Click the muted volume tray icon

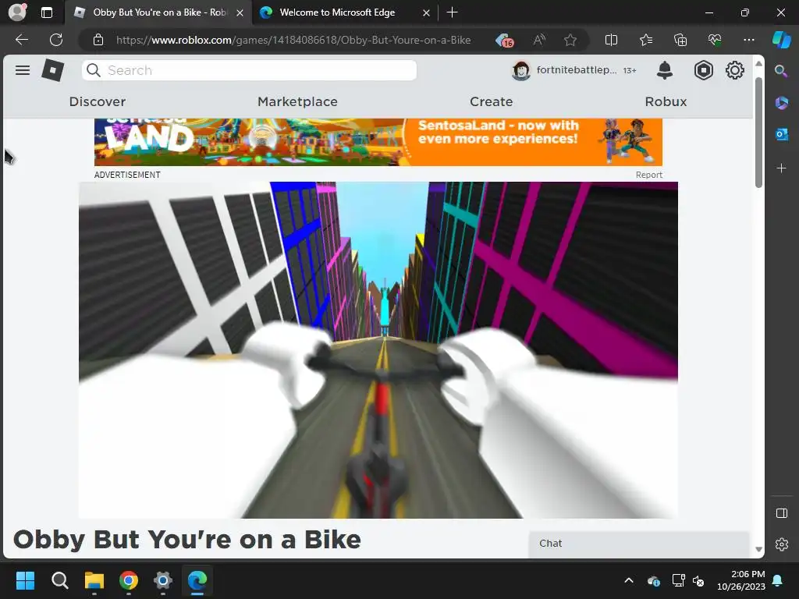(698, 580)
